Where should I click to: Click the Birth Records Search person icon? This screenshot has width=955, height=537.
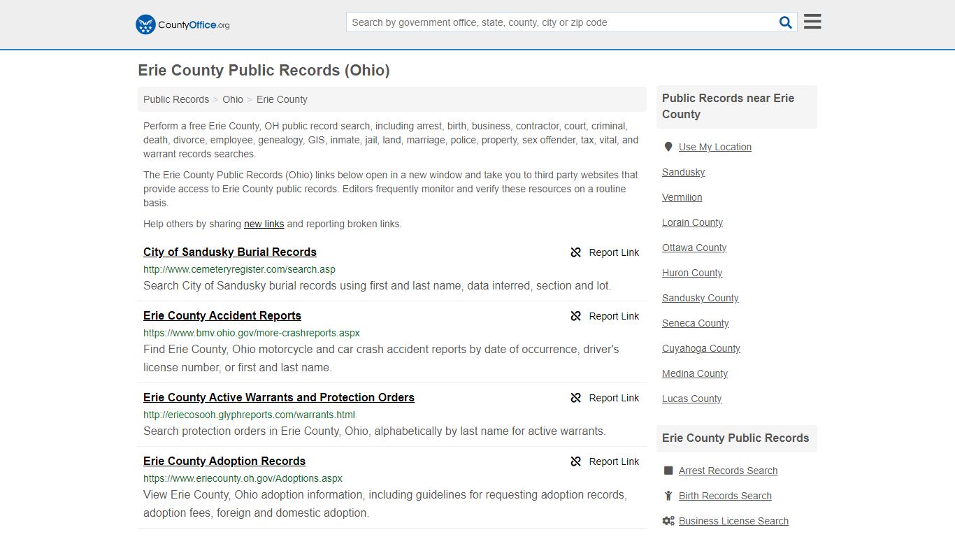668,496
